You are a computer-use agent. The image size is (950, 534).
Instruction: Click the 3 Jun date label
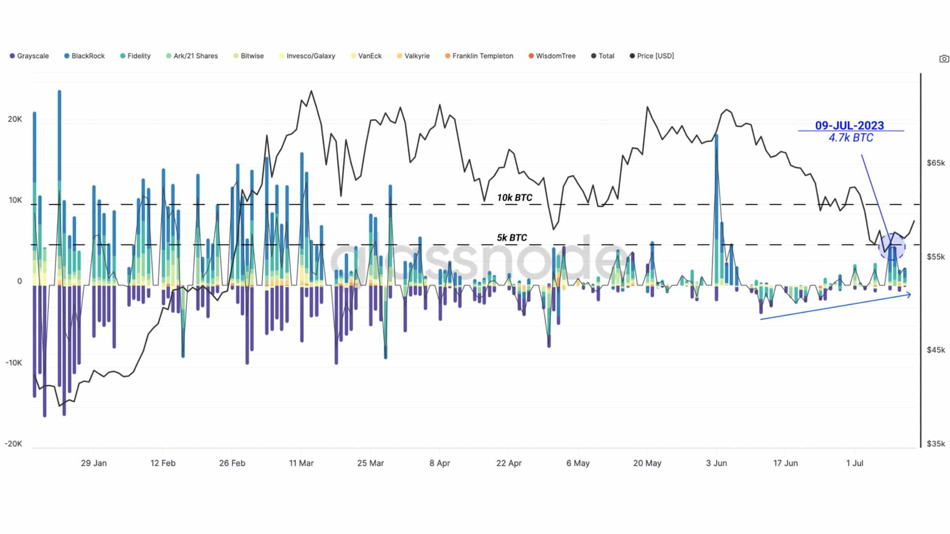(716, 463)
